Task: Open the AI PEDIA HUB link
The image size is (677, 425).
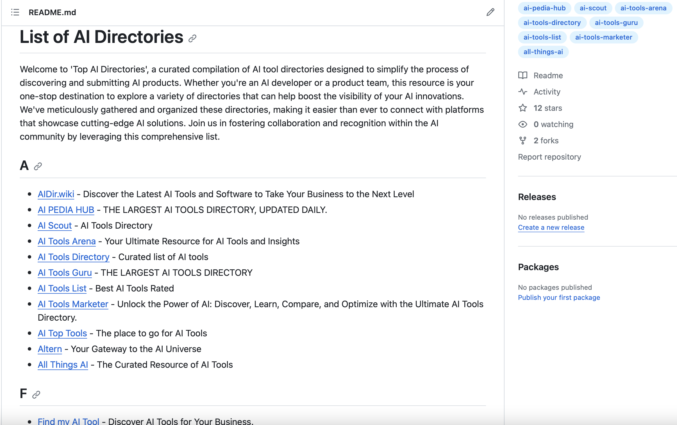Action: [x=66, y=210]
